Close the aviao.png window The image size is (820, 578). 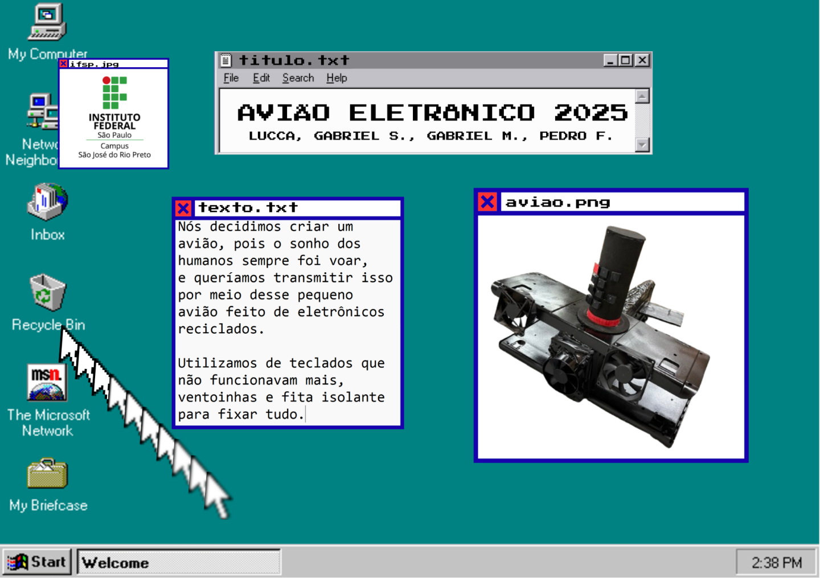(487, 202)
